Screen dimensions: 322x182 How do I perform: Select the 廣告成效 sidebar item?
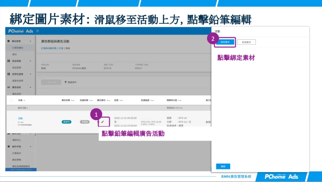pyautogui.click(x=17, y=87)
